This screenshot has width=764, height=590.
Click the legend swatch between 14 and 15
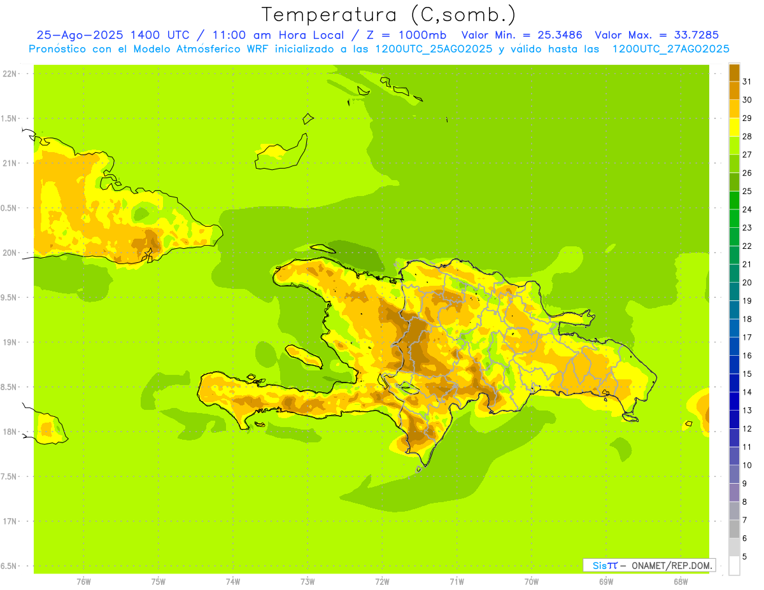[x=734, y=383]
